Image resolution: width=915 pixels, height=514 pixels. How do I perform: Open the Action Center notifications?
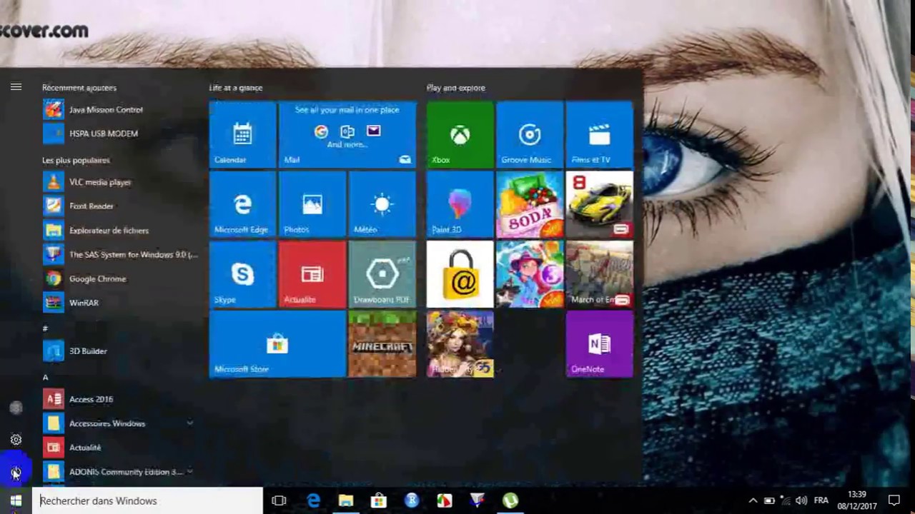[894, 501]
